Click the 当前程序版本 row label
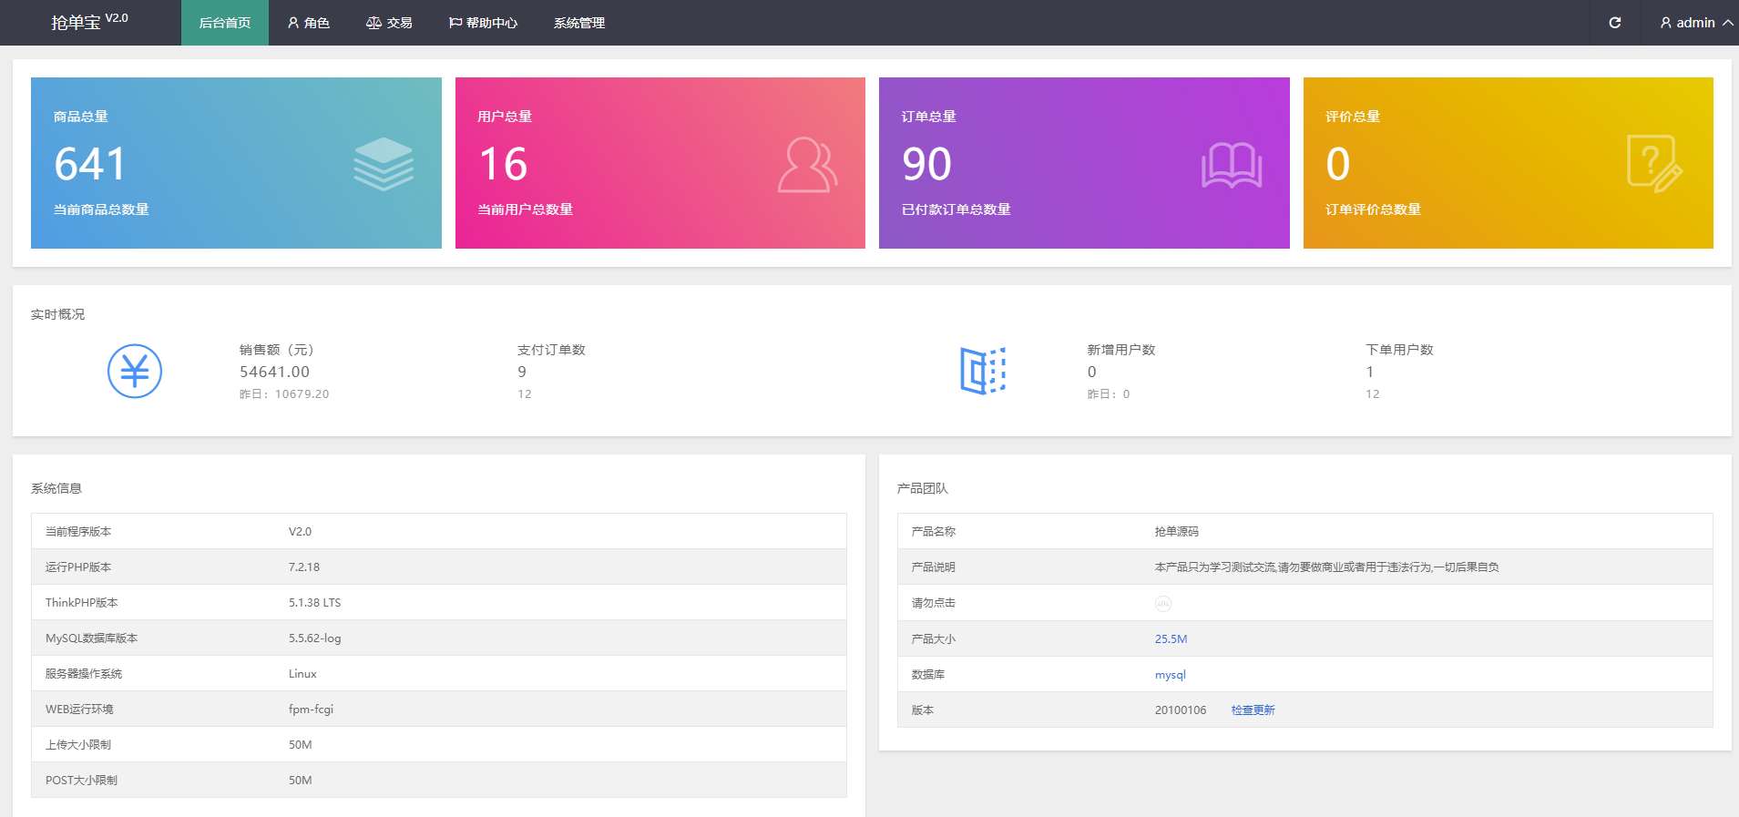The height and width of the screenshot is (817, 1739). (78, 532)
